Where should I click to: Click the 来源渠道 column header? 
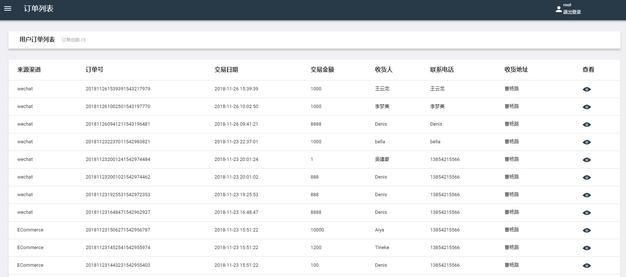[x=29, y=70]
